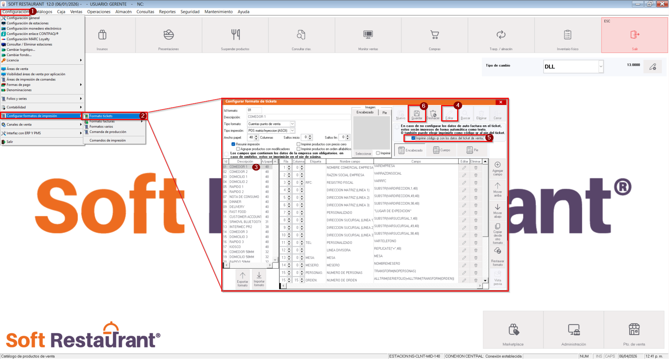This screenshot has height=359, width=669.
Task: Open the Administración module
Action: click(x=574, y=330)
